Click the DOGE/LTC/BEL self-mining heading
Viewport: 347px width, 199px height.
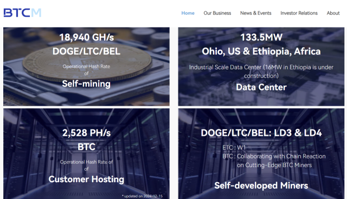(86, 51)
